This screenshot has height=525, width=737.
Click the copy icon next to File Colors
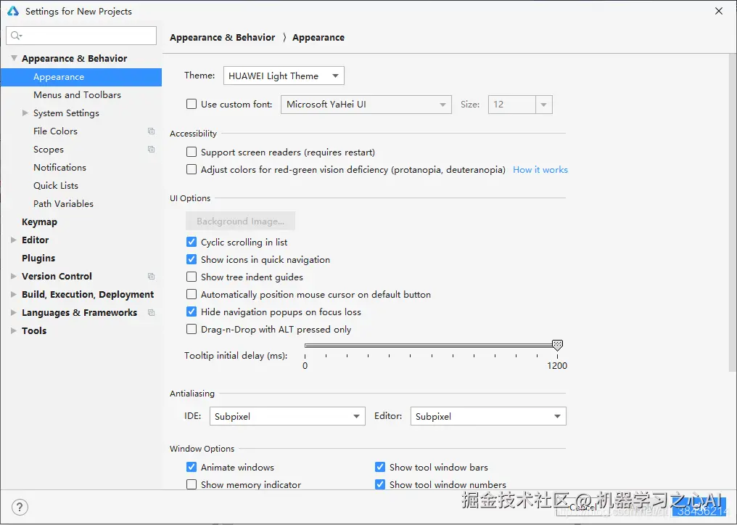[x=151, y=131]
